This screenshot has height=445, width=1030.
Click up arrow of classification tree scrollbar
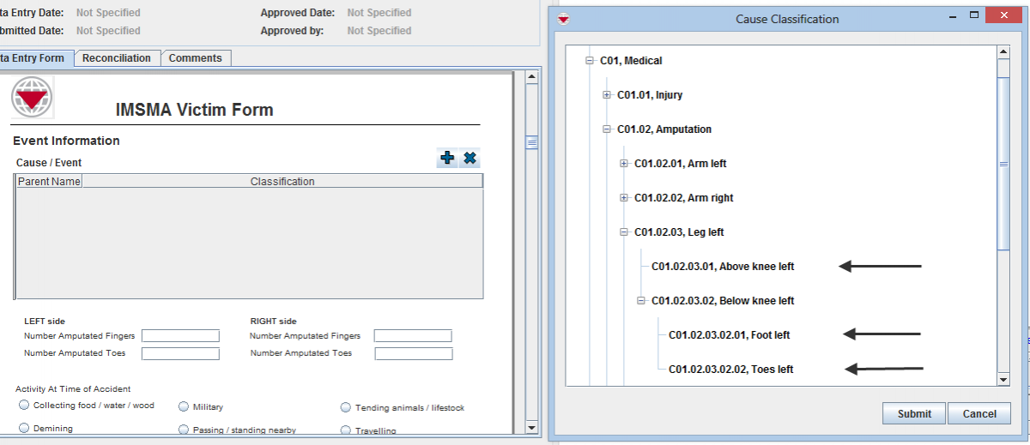tap(1003, 52)
